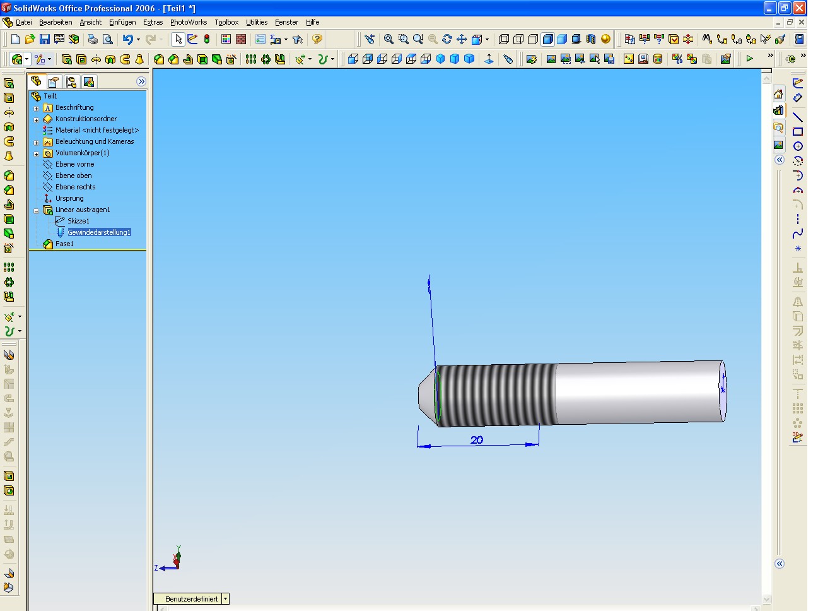The height and width of the screenshot is (611, 818).
Task: Open the Extras menu
Action: coord(153,22)
